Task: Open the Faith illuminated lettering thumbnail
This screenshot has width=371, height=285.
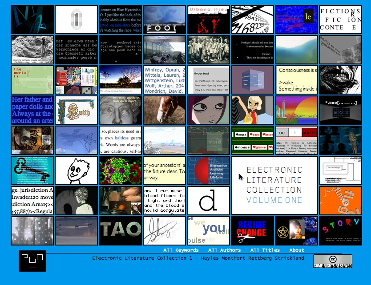Action: click(76, 110)
